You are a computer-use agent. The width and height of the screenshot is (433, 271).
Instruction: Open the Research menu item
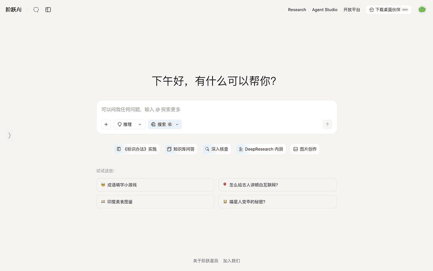[297, 10]
